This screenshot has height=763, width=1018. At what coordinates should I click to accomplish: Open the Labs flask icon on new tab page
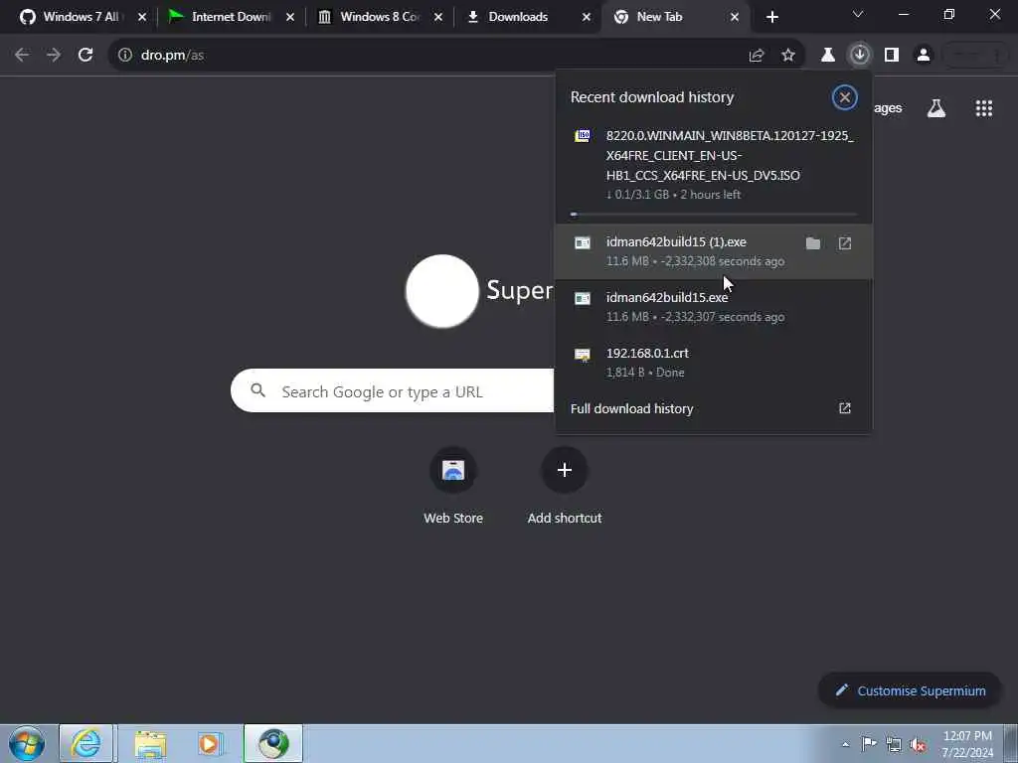tap(936, 108)
